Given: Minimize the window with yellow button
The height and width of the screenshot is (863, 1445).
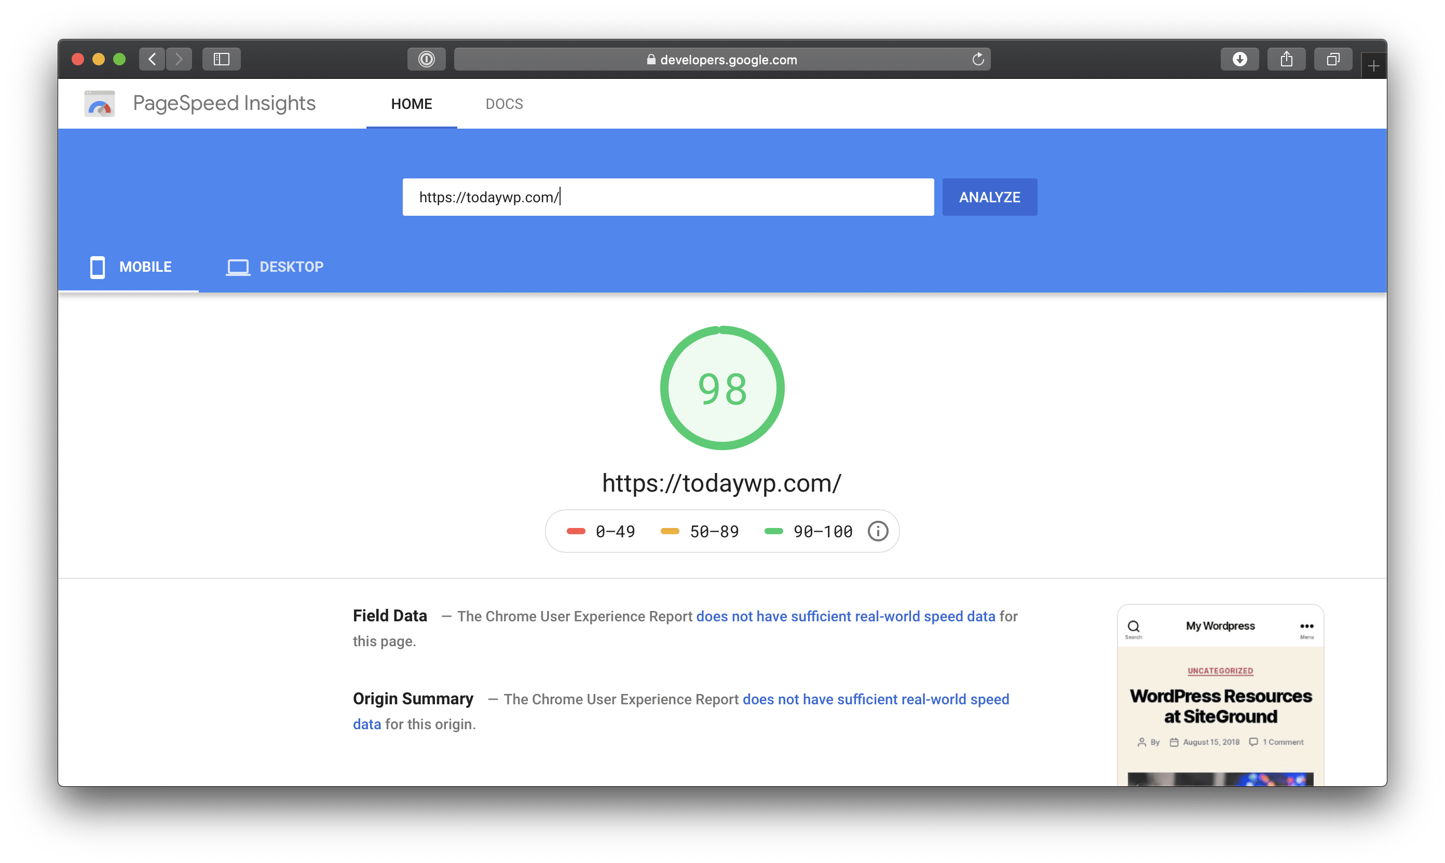Looking at the screenshot, I should [x=98, y=59].
